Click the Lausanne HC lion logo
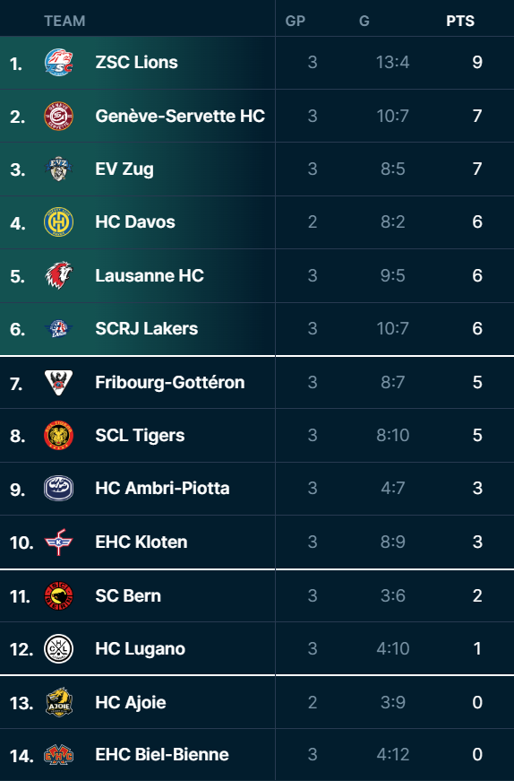The image size is (514, 781). point(59,275)
